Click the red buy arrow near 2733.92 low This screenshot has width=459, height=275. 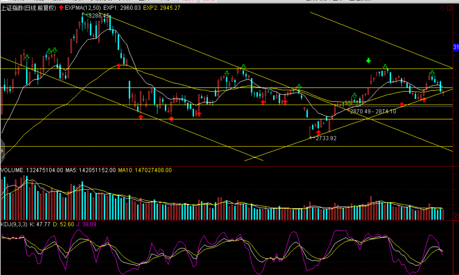[318, 133]
